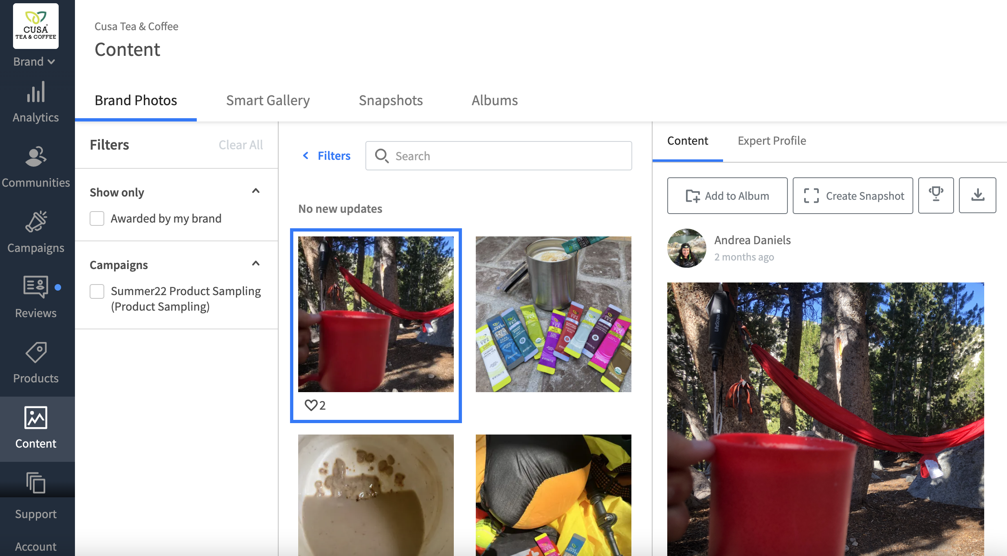The width and height of the screenshot is (1007, 556).
Task: Open the Analytics bar chart icon
Action: (x=36, y=92)
